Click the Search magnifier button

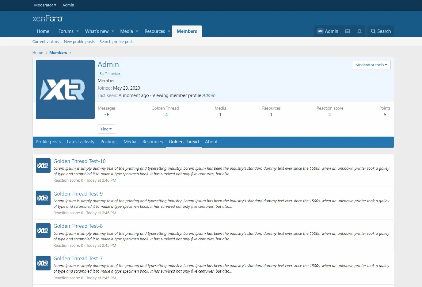(381, 31)
